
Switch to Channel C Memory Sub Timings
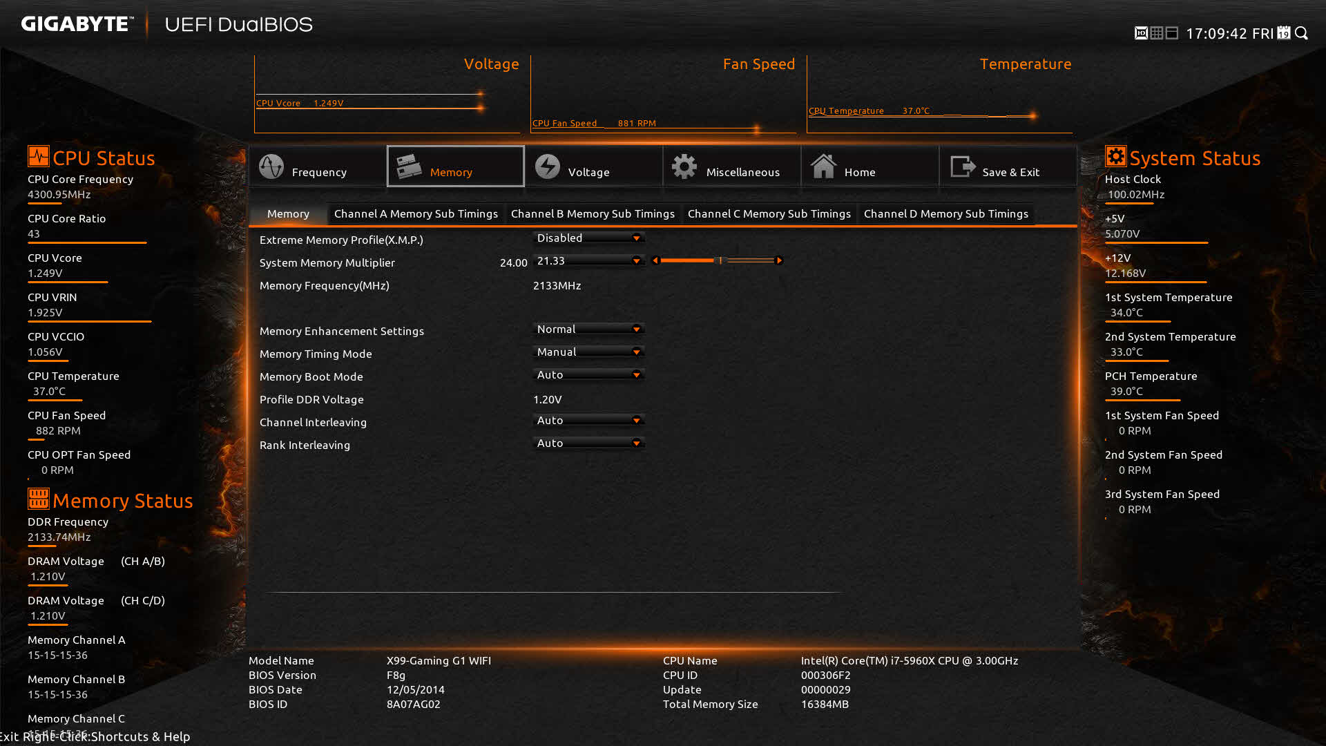click(769, 214)
